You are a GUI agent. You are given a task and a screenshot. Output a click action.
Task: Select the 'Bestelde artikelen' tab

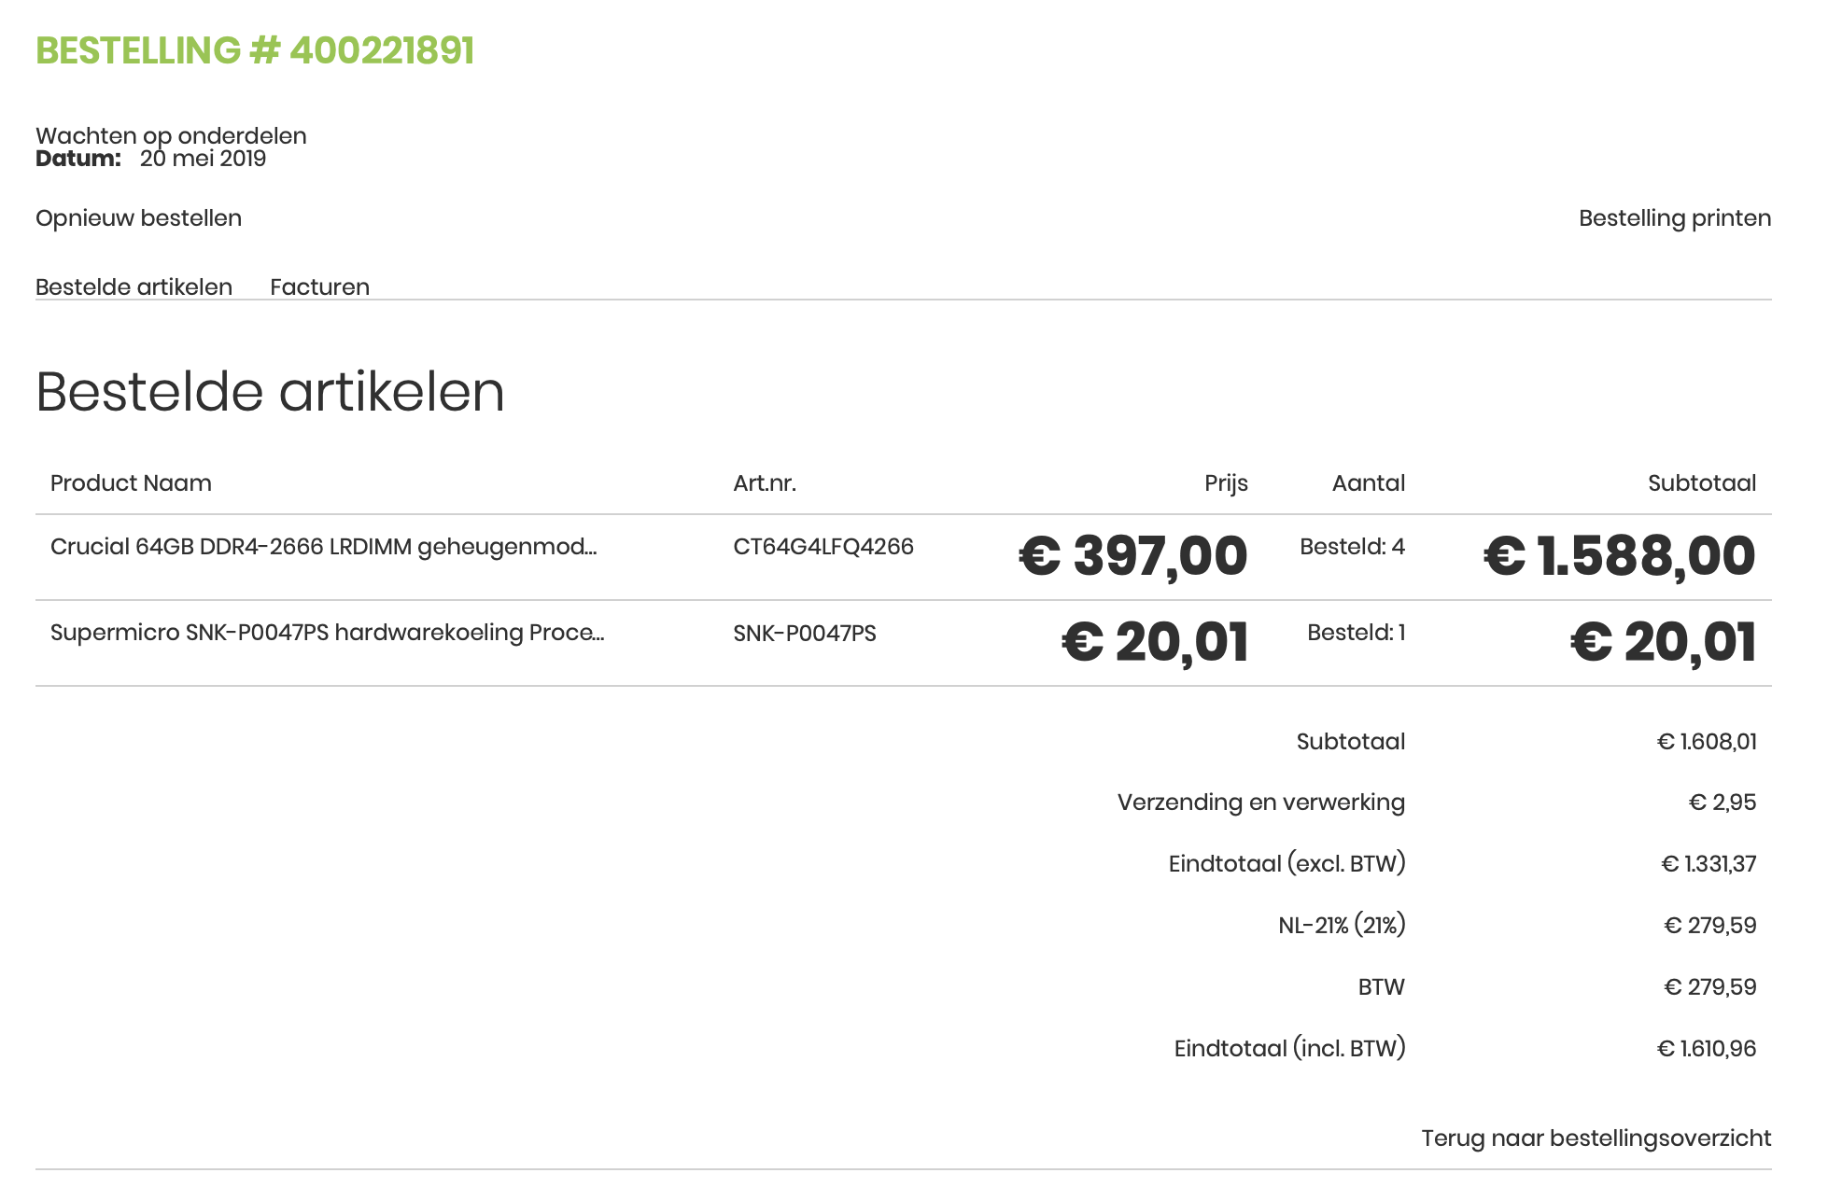click(134, 286)
